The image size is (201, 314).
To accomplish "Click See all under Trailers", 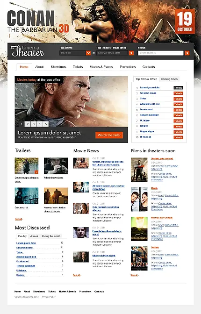I will pos(19,219).
